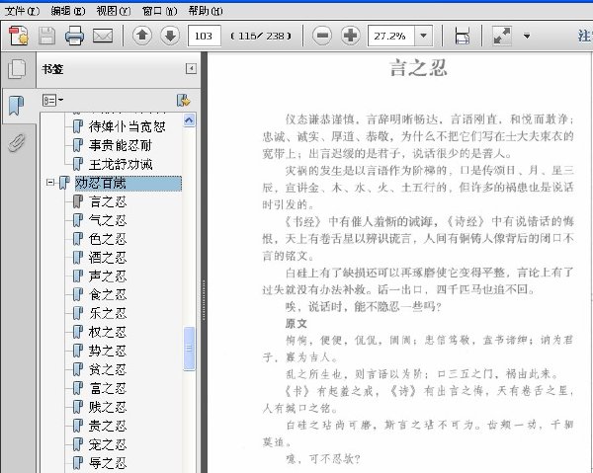Show the Attachments paperclip panel
593x473 pixels.
16,142
